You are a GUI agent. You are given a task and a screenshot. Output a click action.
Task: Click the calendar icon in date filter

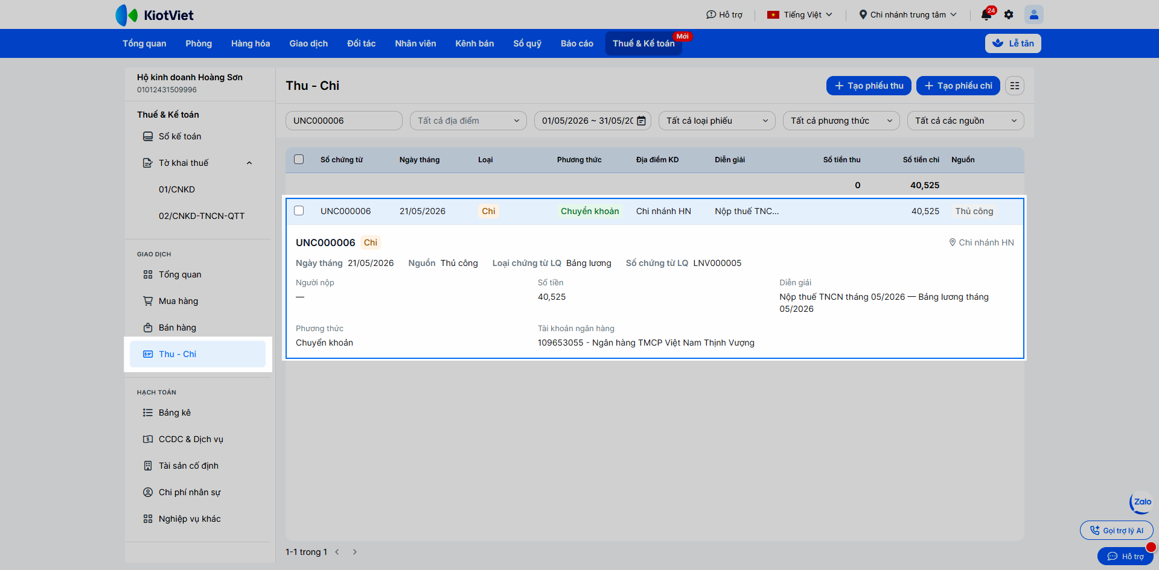tap(641, 121)
